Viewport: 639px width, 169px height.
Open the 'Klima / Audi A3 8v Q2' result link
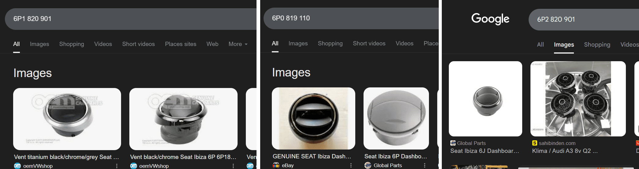pyautogui.click(x=564, y=151)
